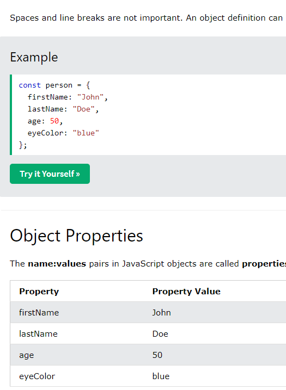
Task: Click the bold name:values text
Action: point(57,264)
